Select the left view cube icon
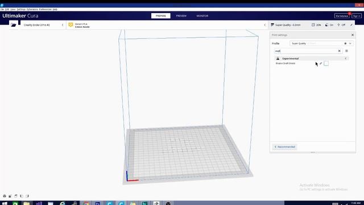The image size is (364, 205). pos(22,196)
